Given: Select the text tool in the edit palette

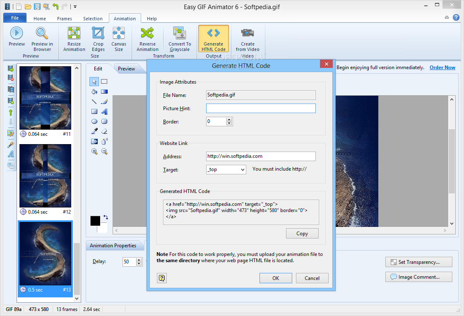Looking at the screenshot, I should [104, 112].
